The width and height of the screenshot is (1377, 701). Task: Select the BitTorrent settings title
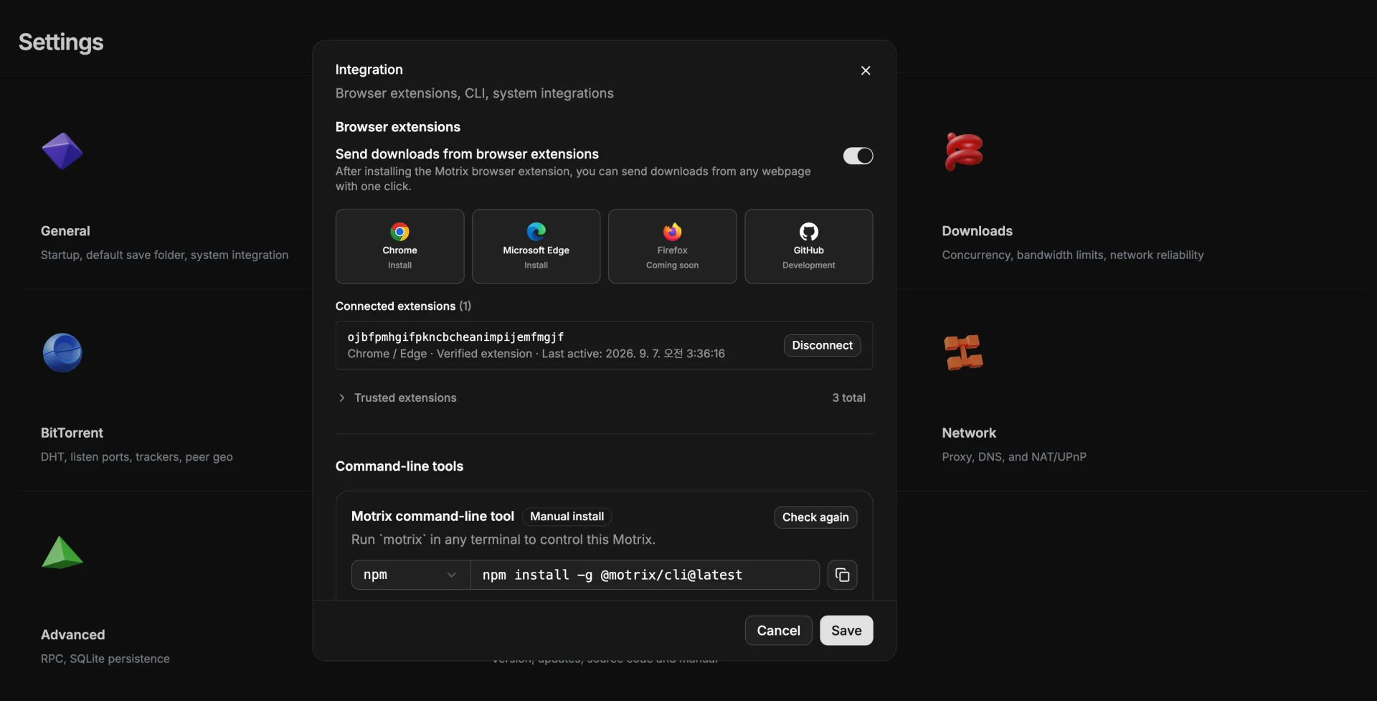click(x=72, y=433)
